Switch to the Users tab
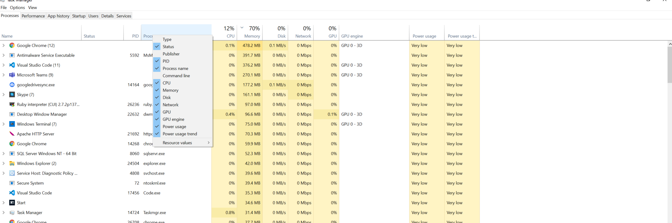Image resolution: width=672 pixels, height=223 pixels. click(93, 16)
